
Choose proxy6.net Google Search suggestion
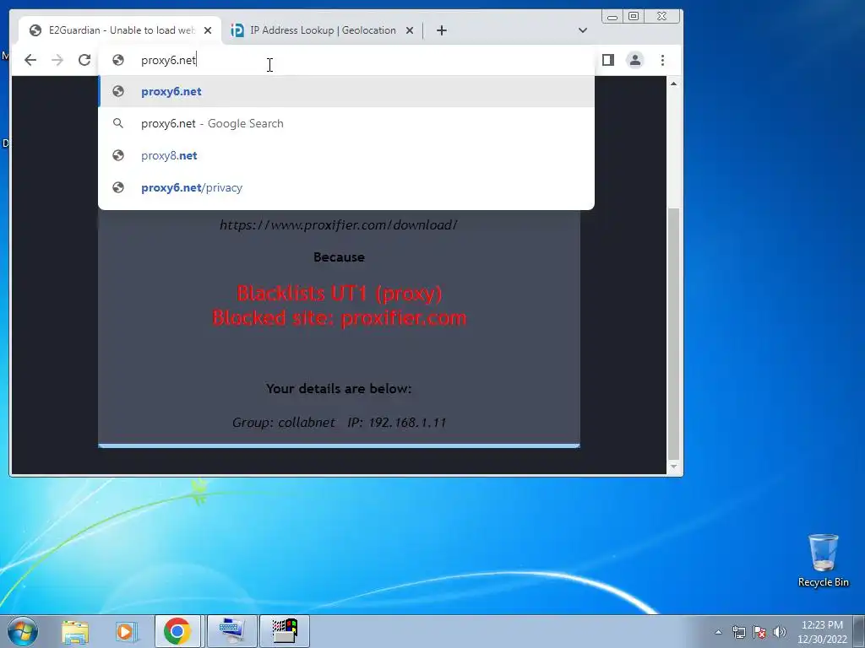(345, 123)
